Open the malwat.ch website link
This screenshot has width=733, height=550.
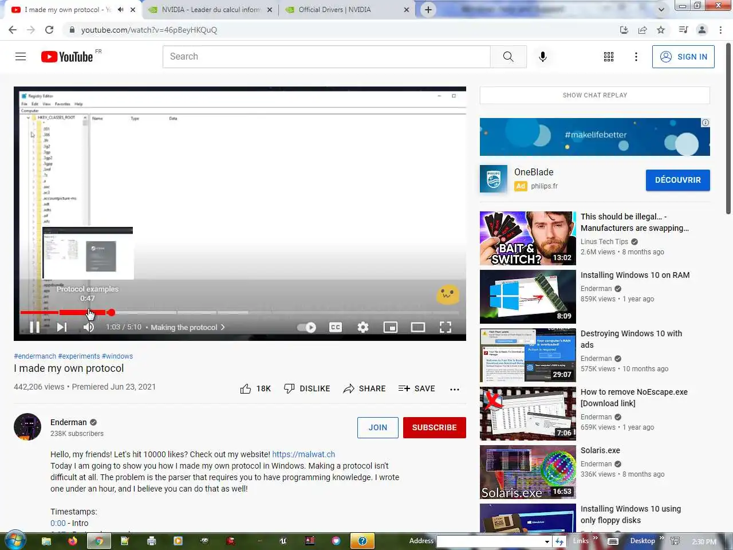click(x=304, y=454)
